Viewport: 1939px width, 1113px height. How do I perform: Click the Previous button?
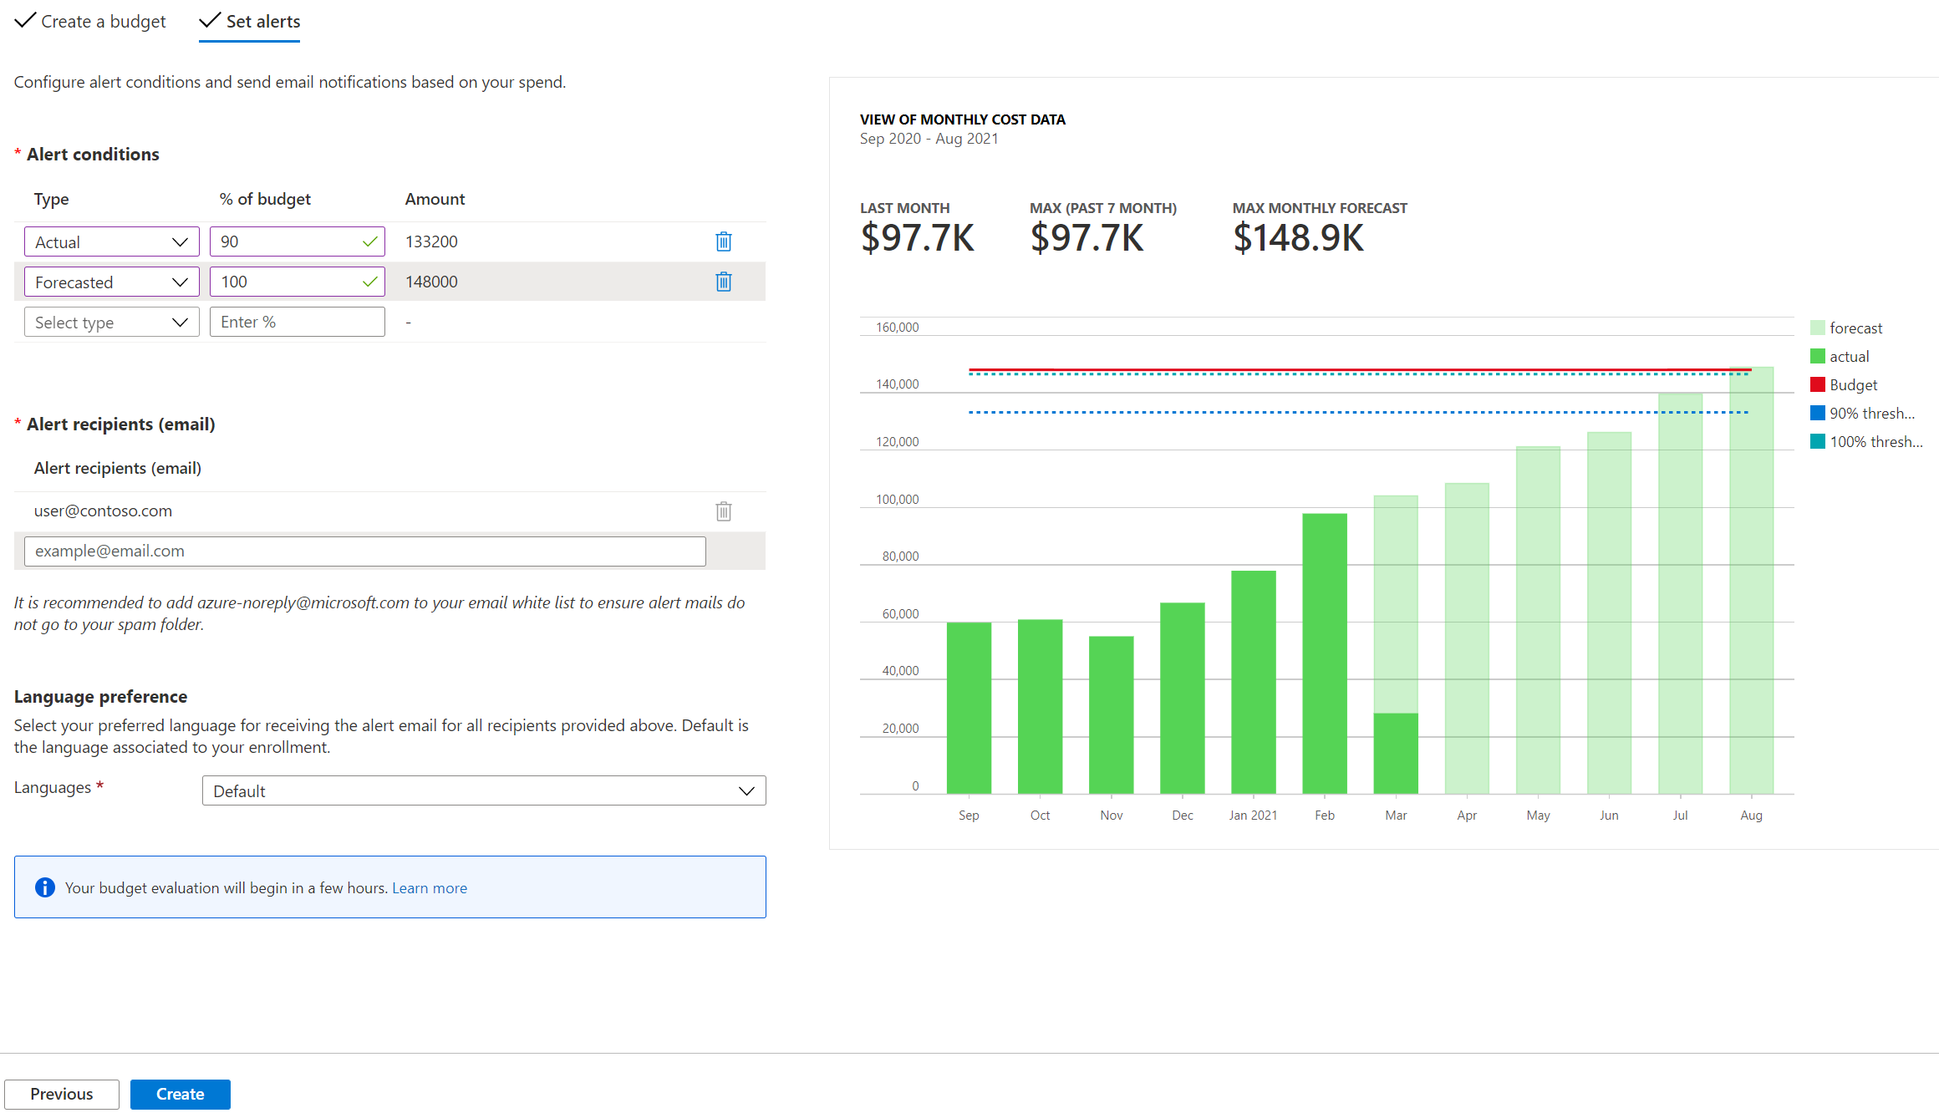(x=61, y=1093)
